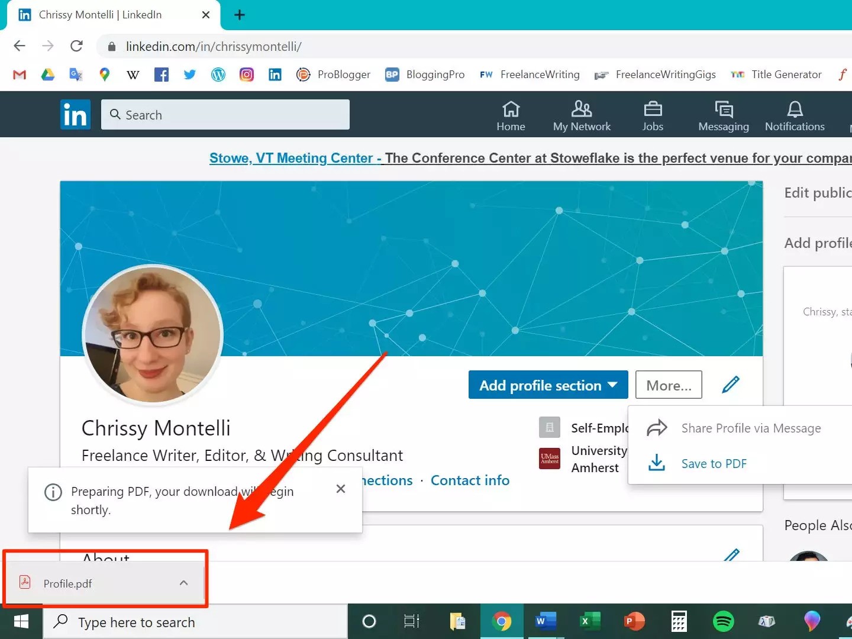Switch to Chrome on taskbar
The image size is (852, 639).
point(502,621)
